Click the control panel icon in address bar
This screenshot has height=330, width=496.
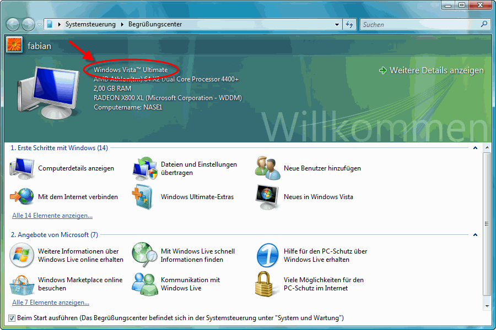(x=50, y=24)
